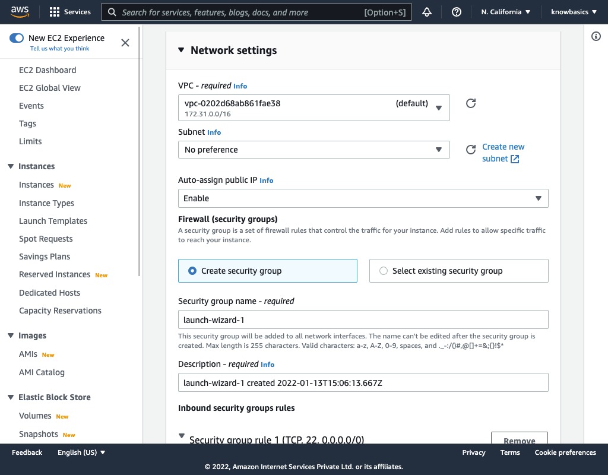The height and width of the screenshot is (475, 608).
Task: Open Instances list in sidebar
Action: (36, 185)
